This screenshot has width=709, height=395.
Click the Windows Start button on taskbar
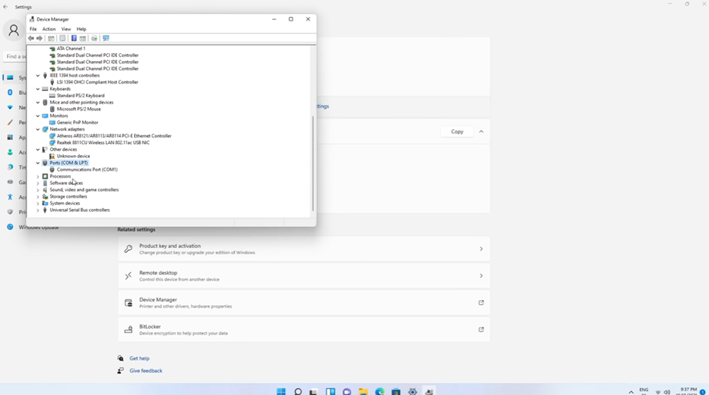[281, 391]
